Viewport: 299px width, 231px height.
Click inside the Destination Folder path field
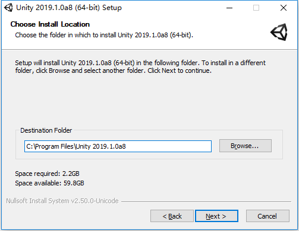(x=118, y=146)
